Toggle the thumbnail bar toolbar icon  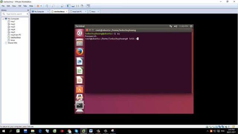click(x=73, y=6)
